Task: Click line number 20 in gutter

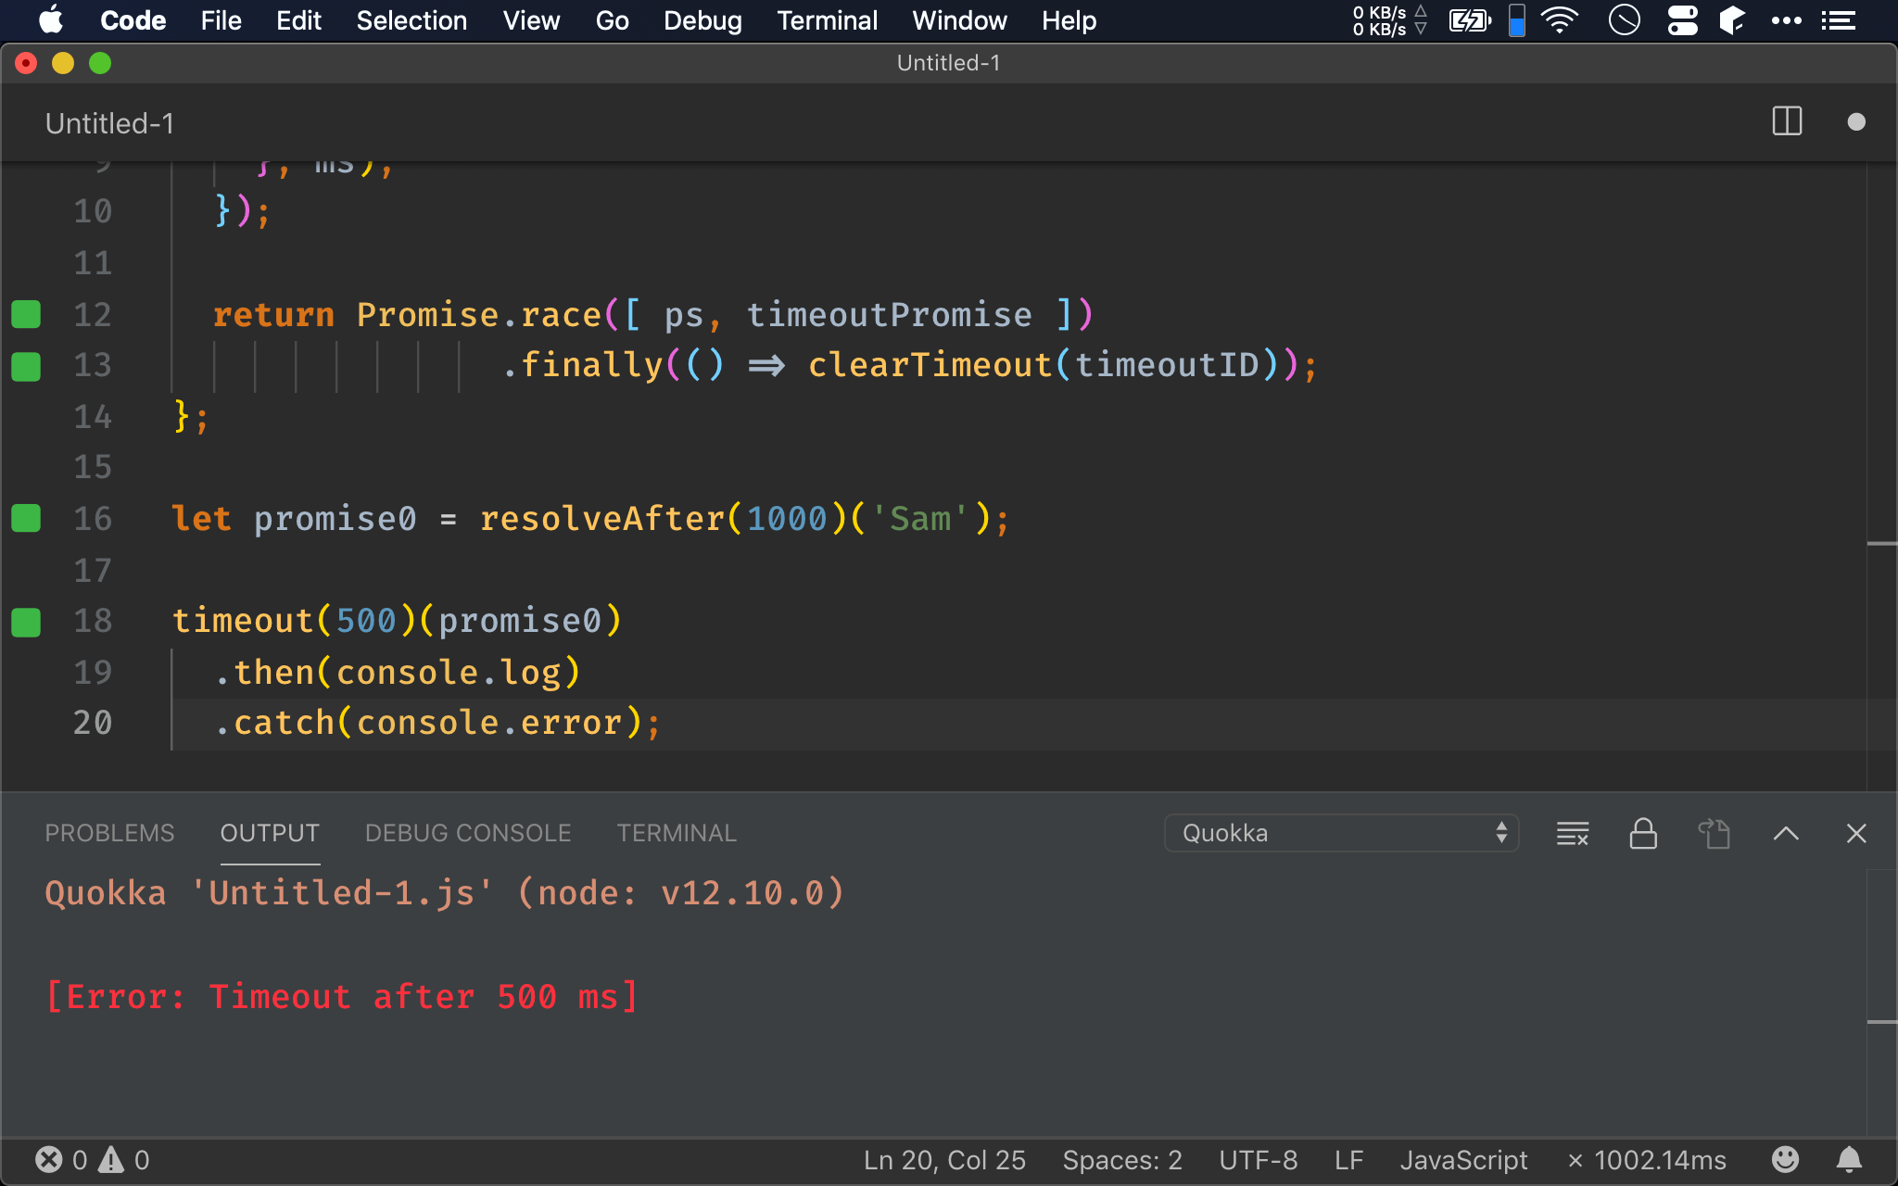Action: tap(93, 723)
